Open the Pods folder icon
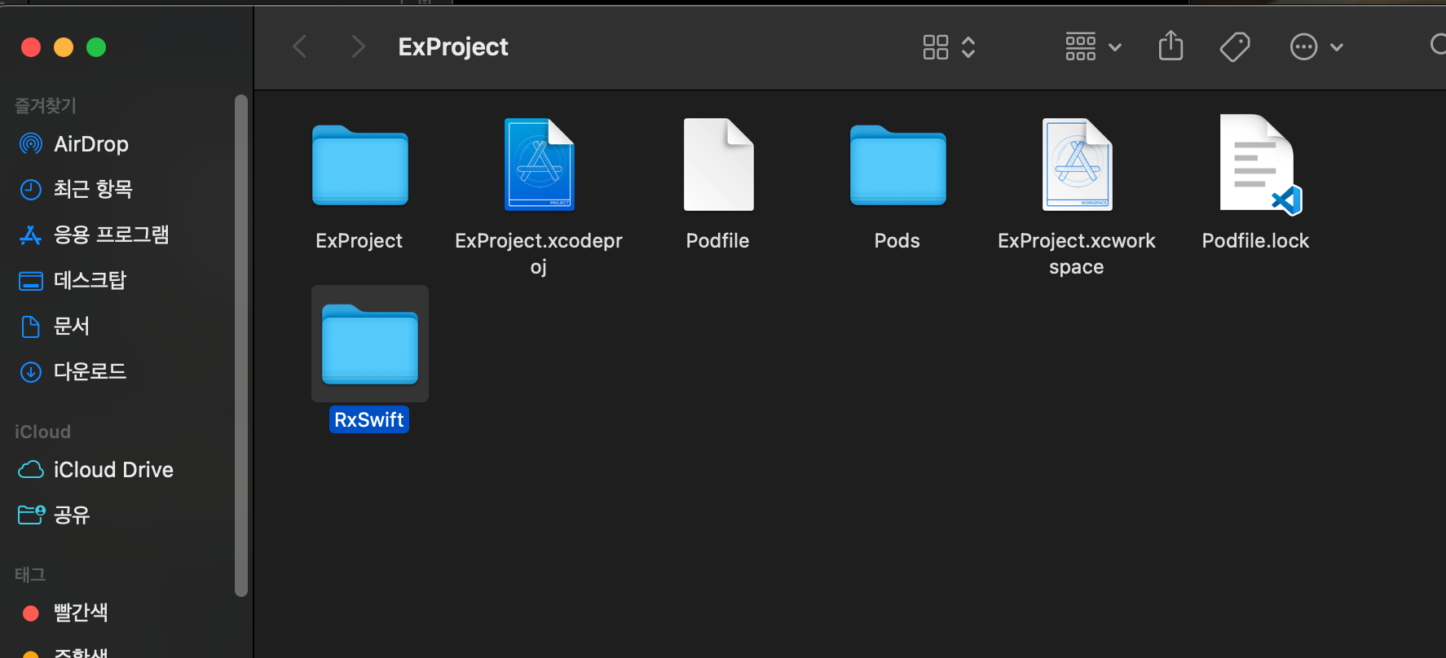Image resolution: width=1446 pixels, height=658 pixels. coord(897,165)
